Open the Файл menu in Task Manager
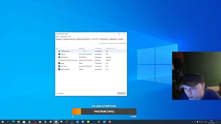Screen dimensions: 221x124 pos(57,37)
